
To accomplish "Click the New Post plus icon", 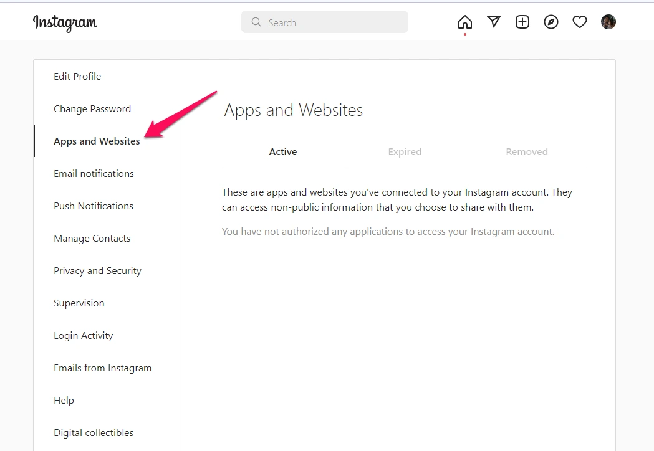I will point(522,22).
